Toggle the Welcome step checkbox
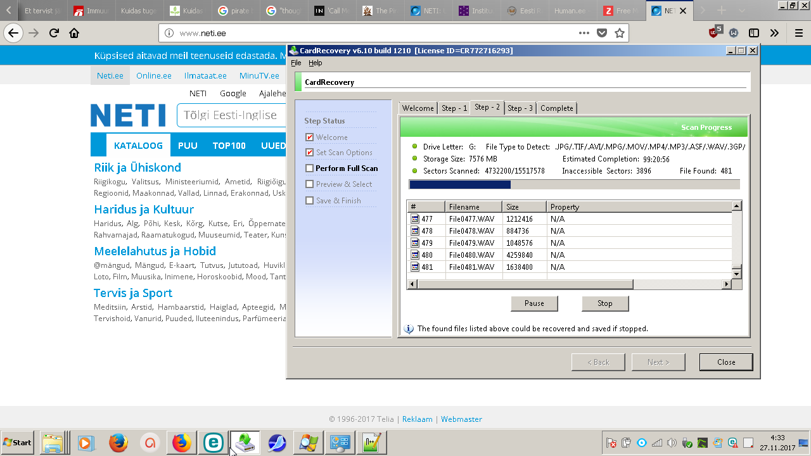Image resolution: width=811 pixels, height=456 pixels. click(x=309, y=137)
